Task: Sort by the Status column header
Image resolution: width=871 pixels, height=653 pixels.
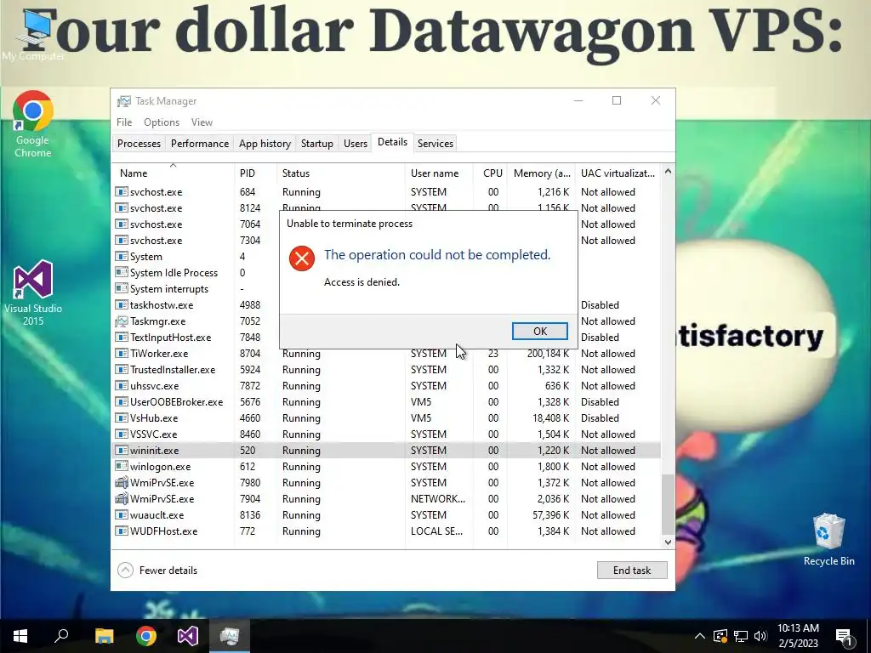Action: 340,173
